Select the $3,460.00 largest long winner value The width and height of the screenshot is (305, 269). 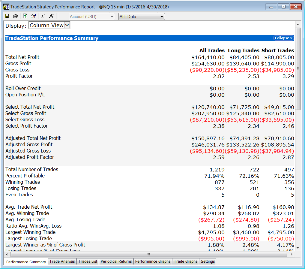(246, 233)
